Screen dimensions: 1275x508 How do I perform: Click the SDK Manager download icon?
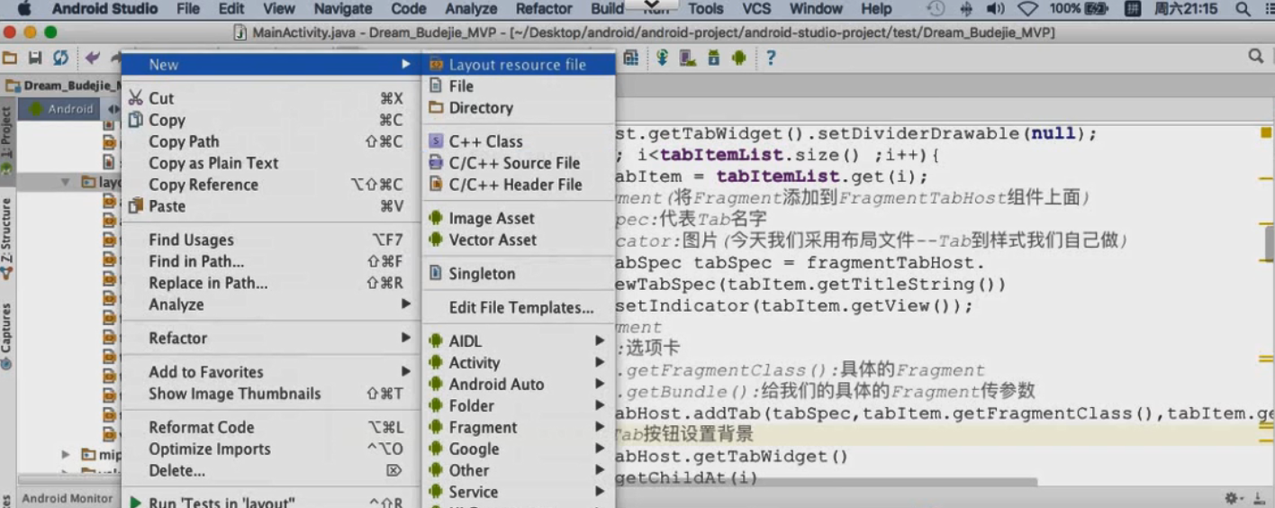[713, 58]
